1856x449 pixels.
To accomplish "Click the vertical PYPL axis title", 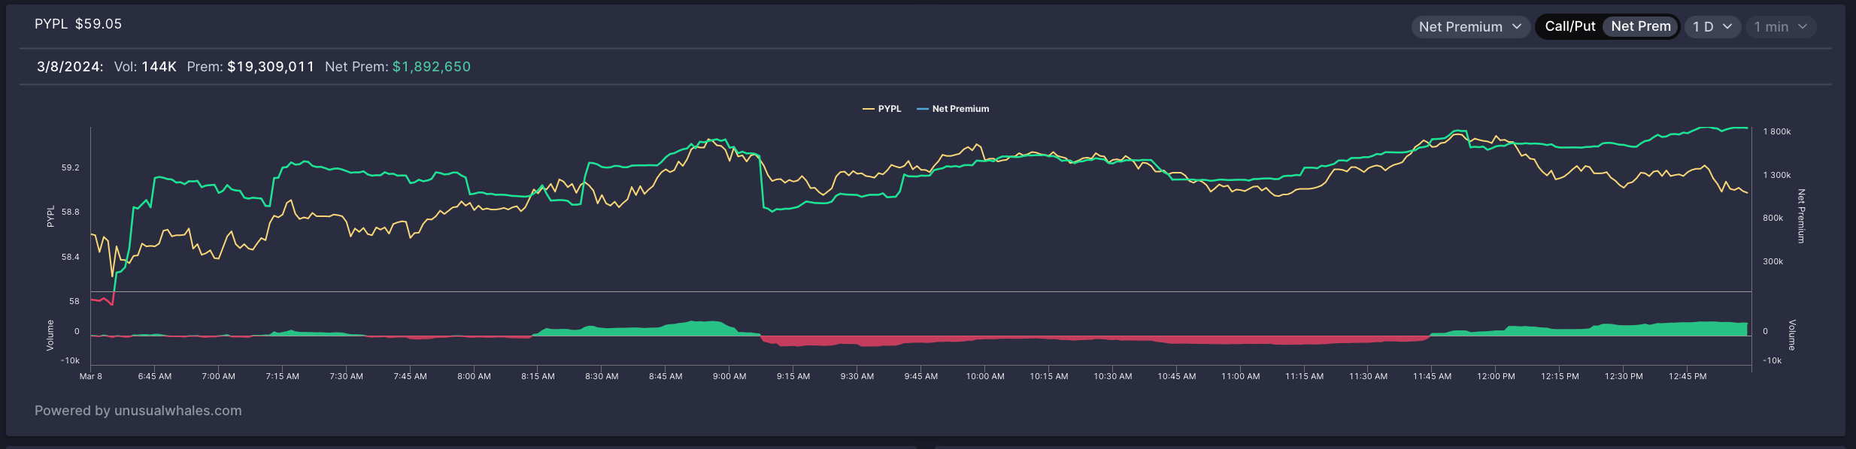I will (50, 216).
